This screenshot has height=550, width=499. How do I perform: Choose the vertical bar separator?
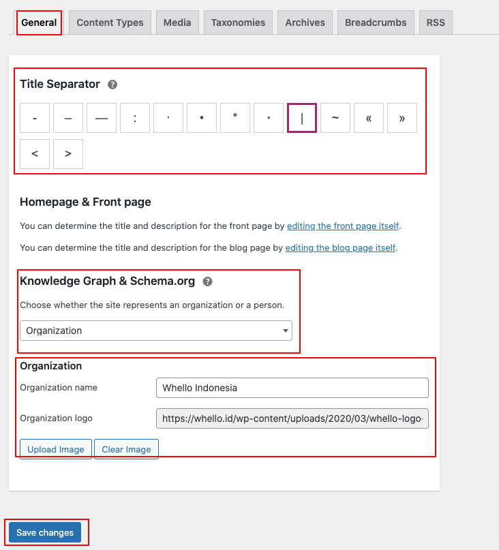(x=302, y=118)
